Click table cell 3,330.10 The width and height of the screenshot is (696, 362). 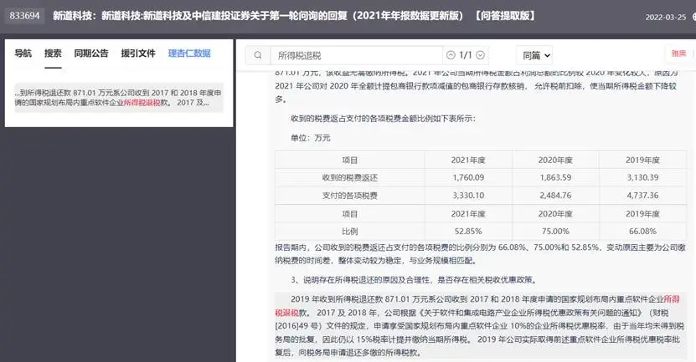click(x=468, y=196)
